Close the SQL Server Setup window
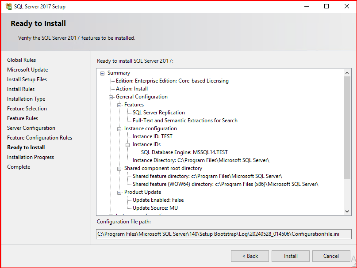Screen dimensions: 357x268 tap(346, 6)
